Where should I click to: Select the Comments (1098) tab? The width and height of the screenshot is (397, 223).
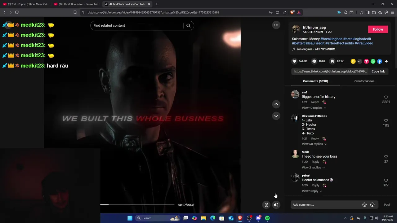pyautogui.click(x=315, y=81)
